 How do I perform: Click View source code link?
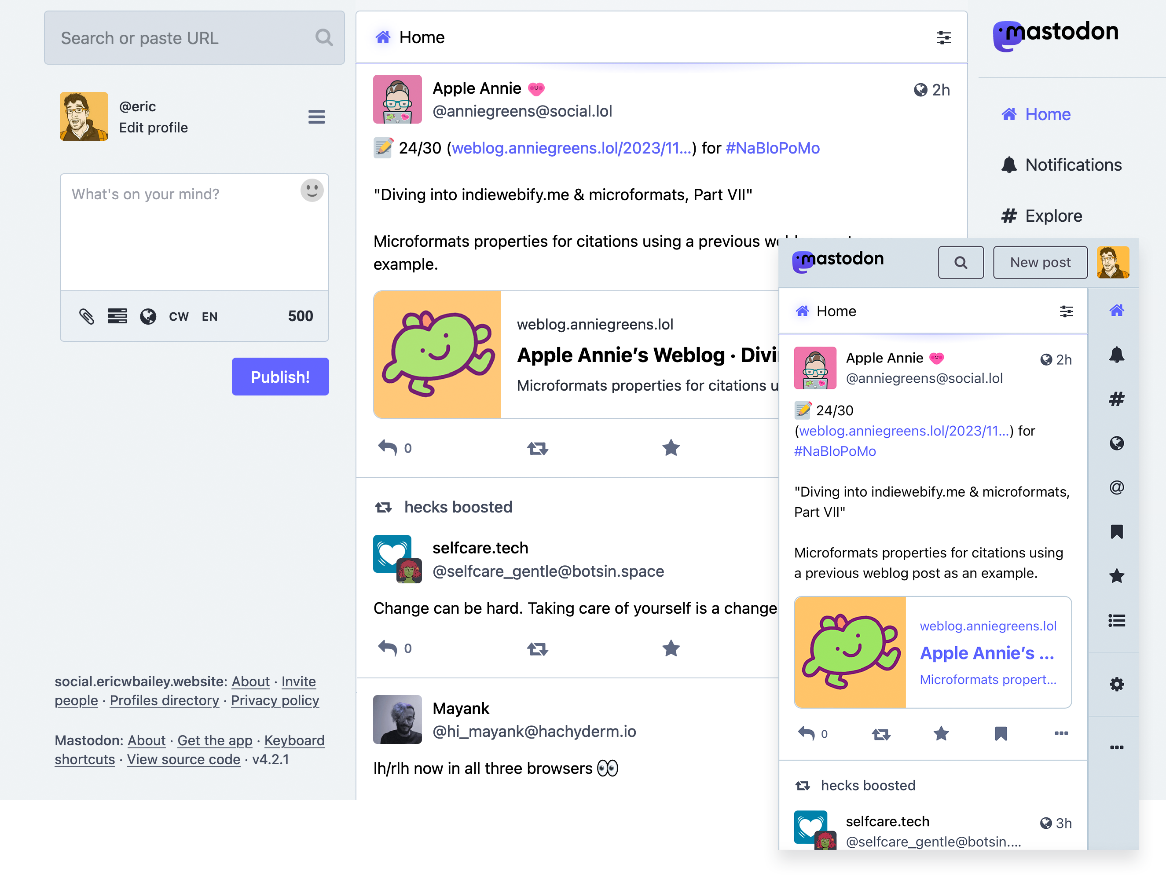(x=183, y=760)
